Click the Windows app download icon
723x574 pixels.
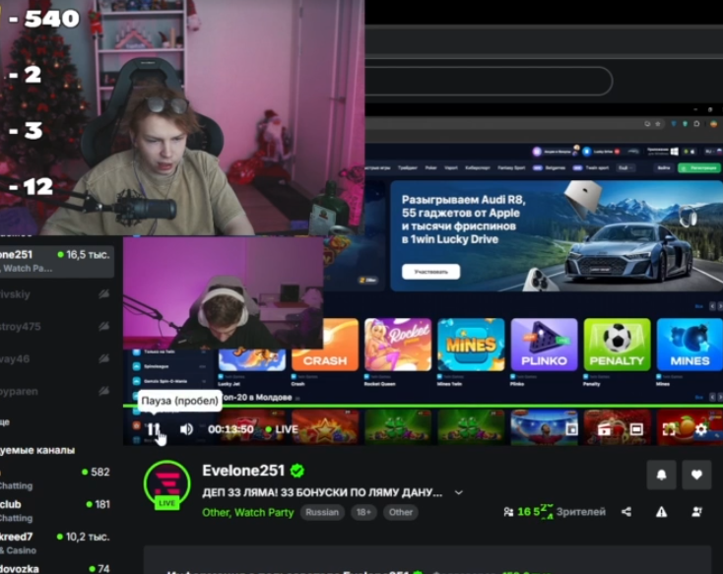coord(674,152)
